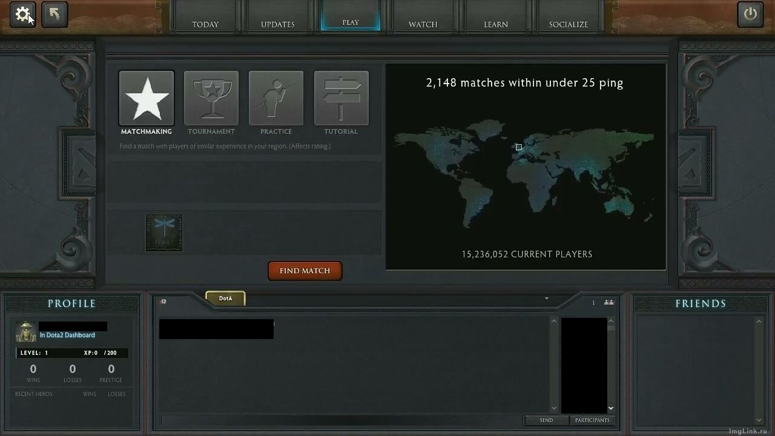
Task: Click the back arrow icon
Action: click(54, 15)
